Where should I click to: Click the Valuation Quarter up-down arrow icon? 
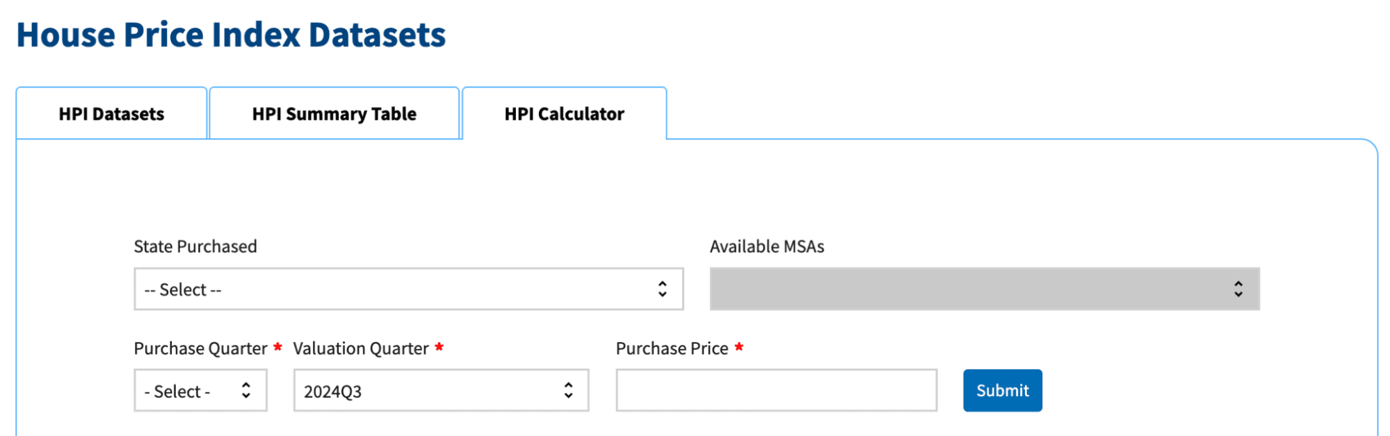pos(568,390)
